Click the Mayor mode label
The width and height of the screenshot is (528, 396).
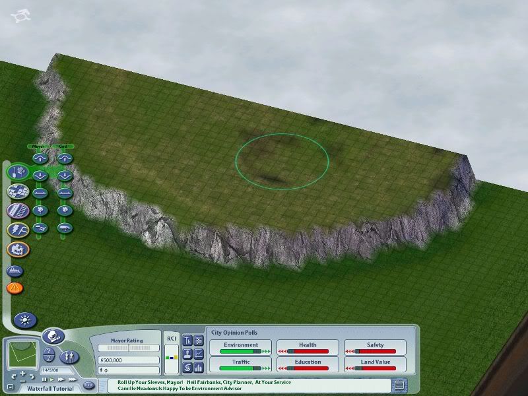(x=38, y=147)
